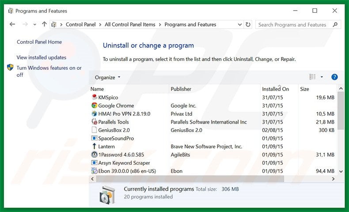Sort by the Installed On column header

point(279,89)
